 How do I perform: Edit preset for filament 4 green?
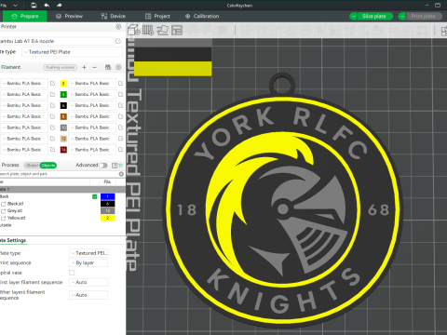[x=121, y=94]
